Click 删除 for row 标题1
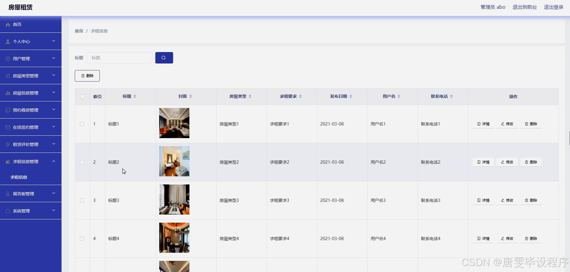570x272 pixels. 531,124
